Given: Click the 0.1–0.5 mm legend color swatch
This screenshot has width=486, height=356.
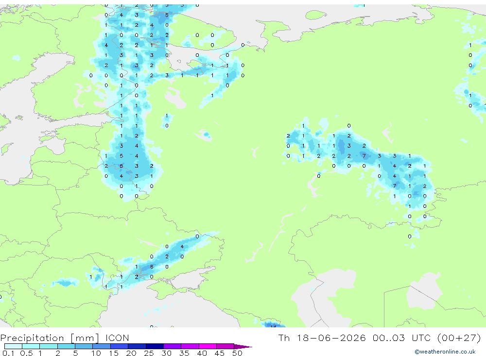Looking at the screenshot, I should [13, 346].
